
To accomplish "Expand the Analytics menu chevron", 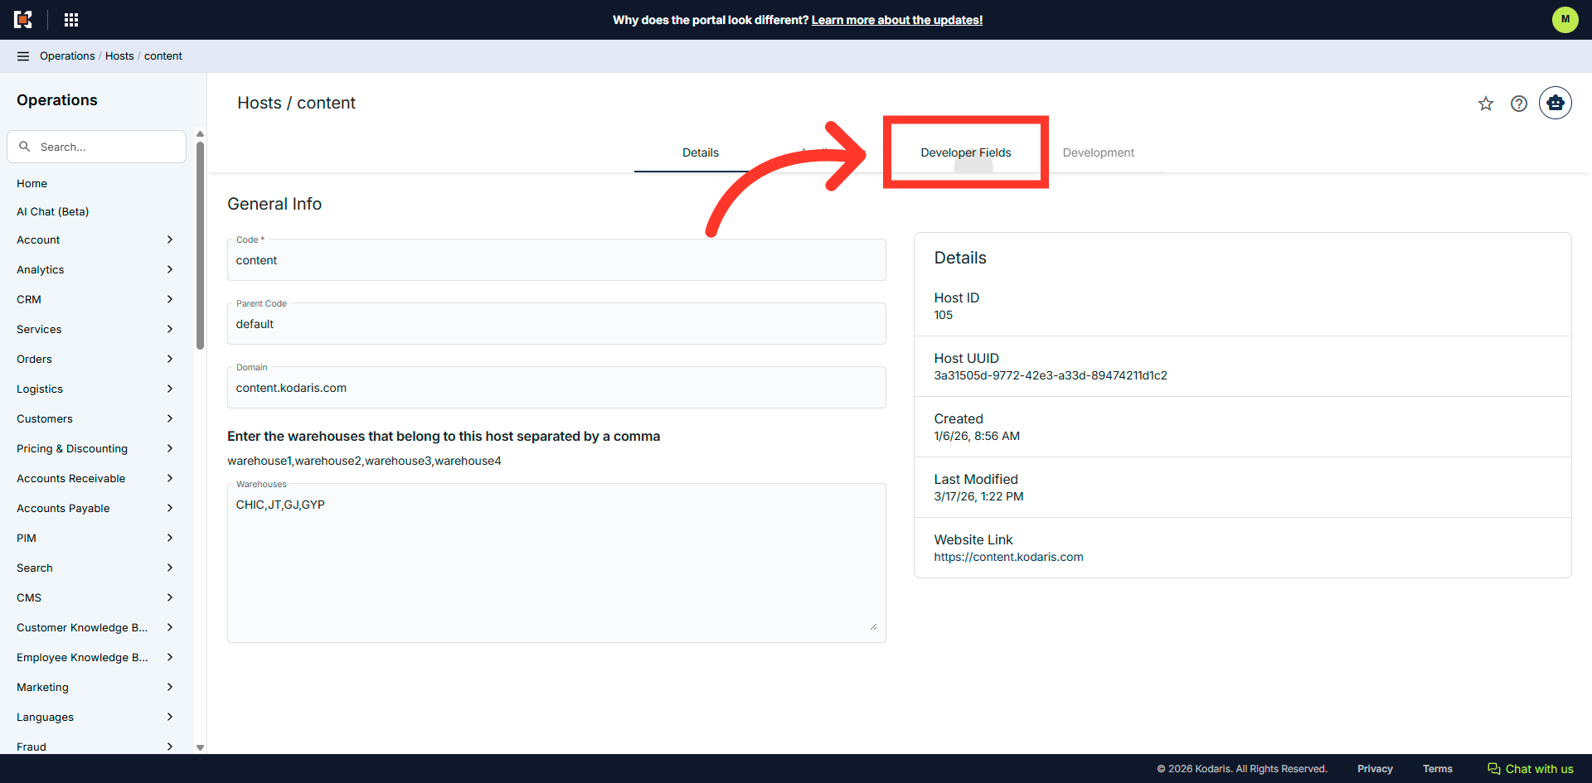I will (169, 269).
